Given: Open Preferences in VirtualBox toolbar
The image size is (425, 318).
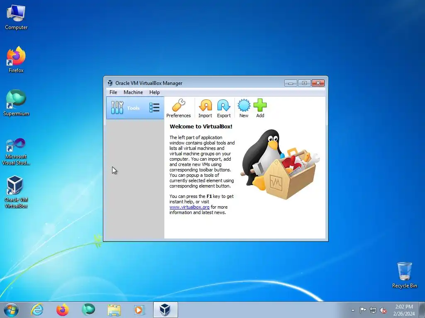Looking at the screenshot, I should coord(178,108).
